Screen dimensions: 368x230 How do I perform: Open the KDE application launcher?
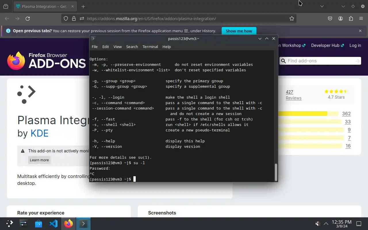[9, 224]
